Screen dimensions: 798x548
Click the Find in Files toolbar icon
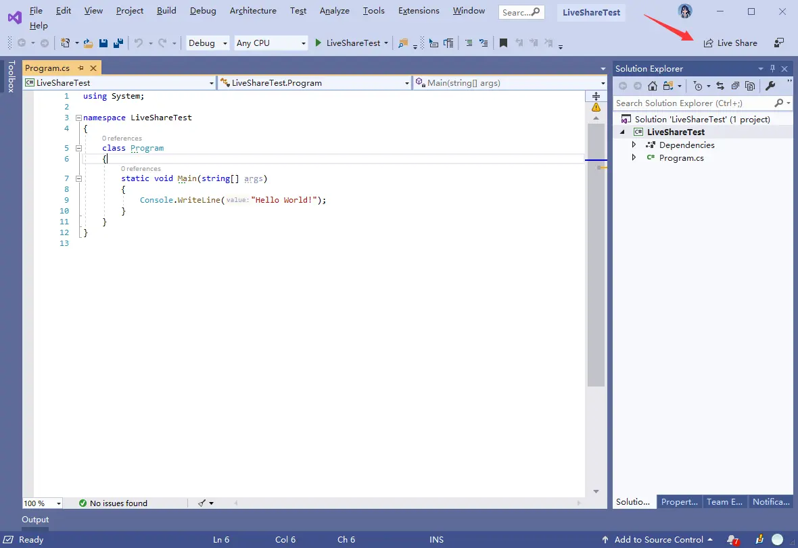(x=403, y=43)
